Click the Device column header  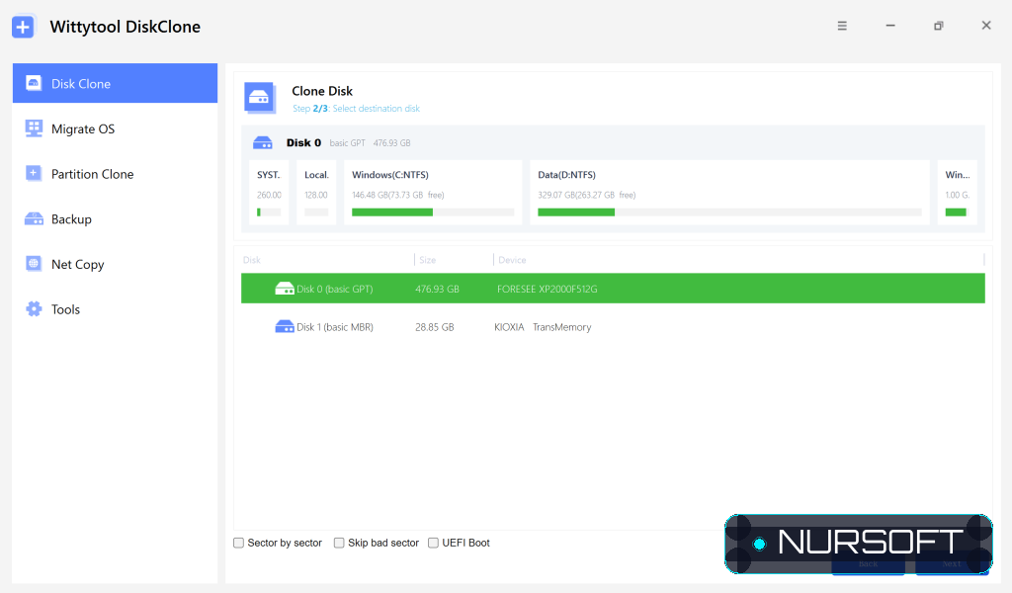512,260
